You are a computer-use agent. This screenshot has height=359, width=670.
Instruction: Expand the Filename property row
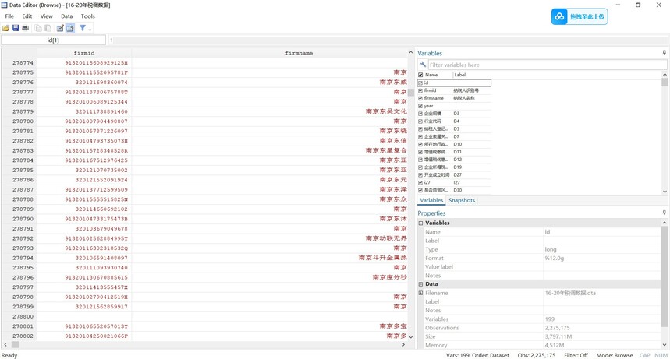tap(420, 293)
